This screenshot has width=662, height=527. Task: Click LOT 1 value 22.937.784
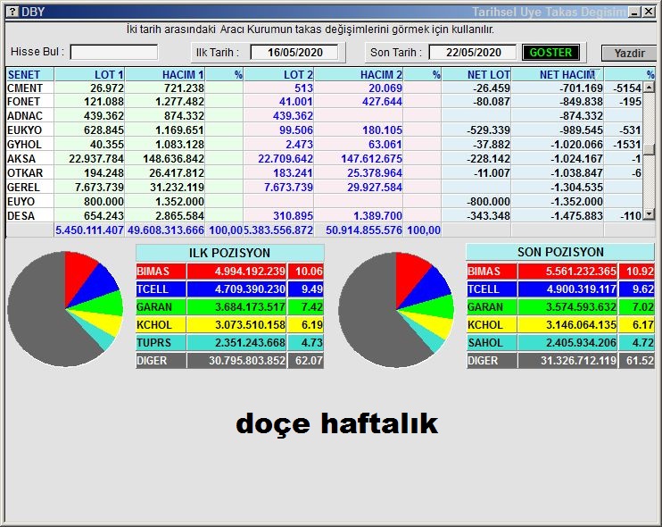96,159
